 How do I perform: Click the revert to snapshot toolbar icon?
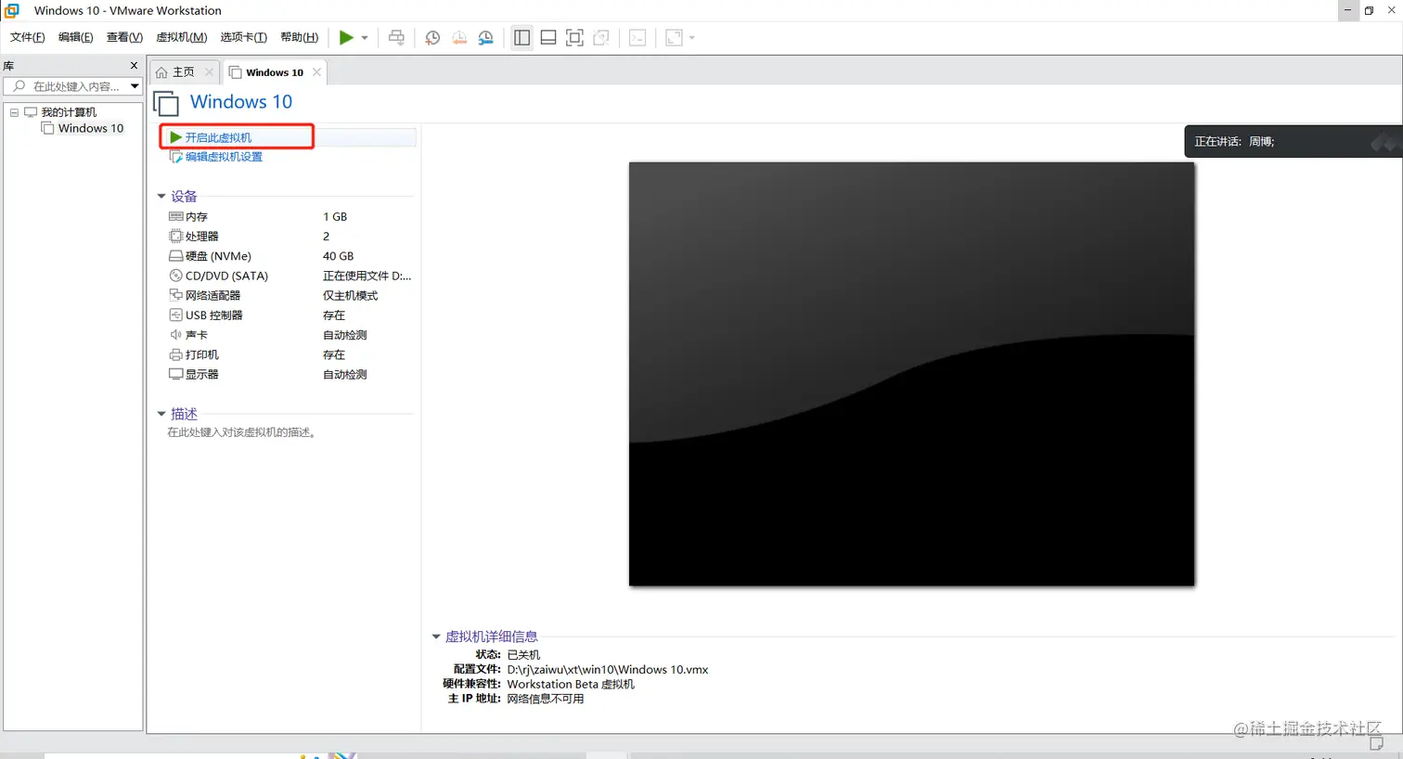[x=459, y=37]
